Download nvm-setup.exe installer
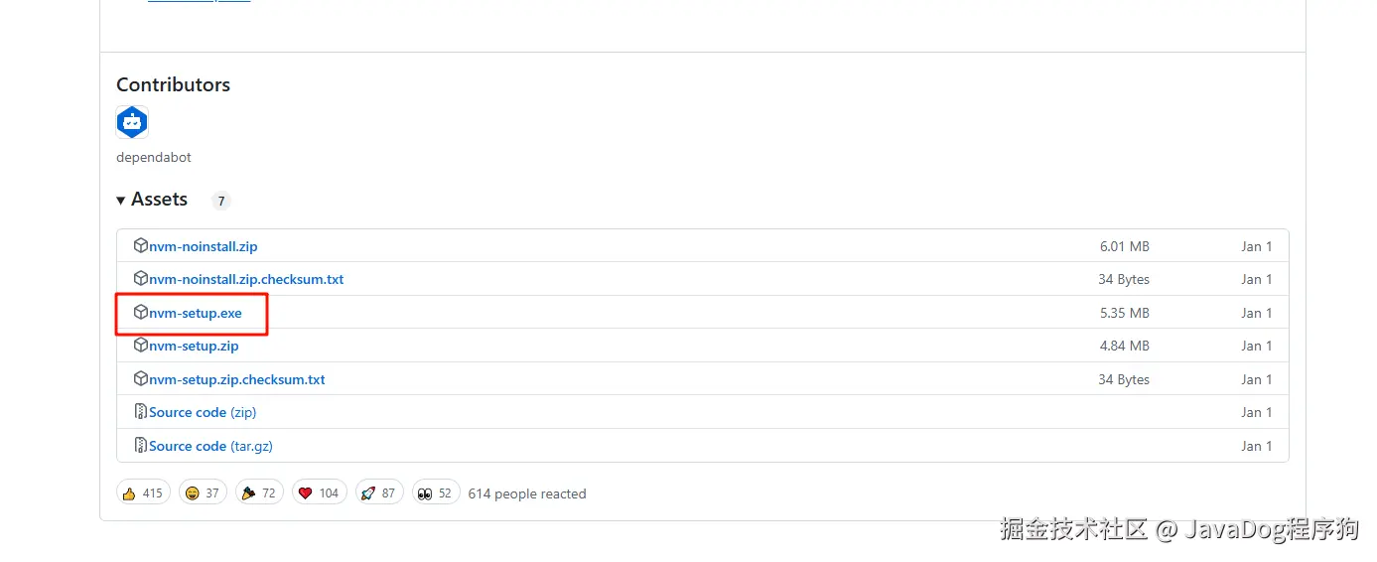Screen dimensions: 1377x562 (196, 313)
